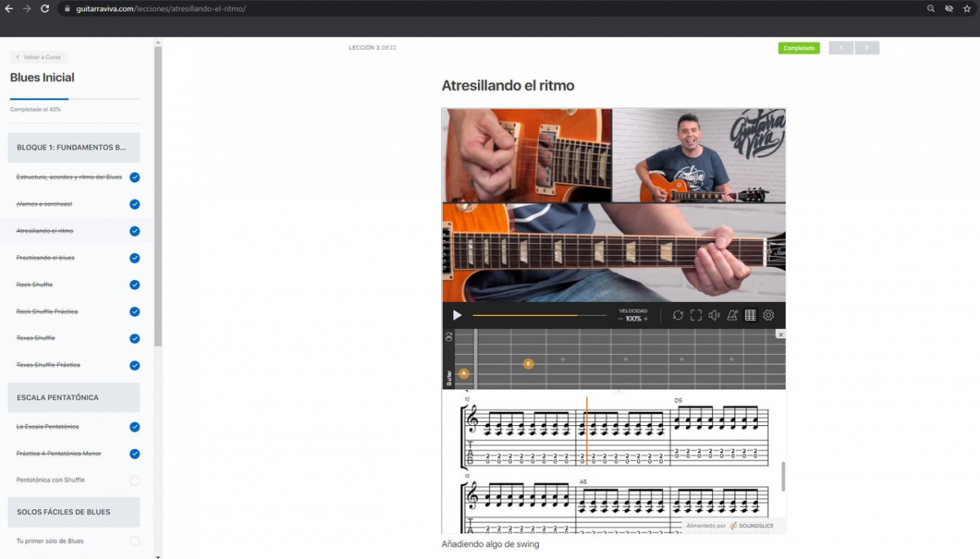Screen dimensions: 980x559
Task: Open the player settings gear
Action: [768, 316]
